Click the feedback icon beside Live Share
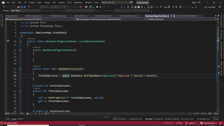The height and width of the screenshot is (126, 224). 220,7
